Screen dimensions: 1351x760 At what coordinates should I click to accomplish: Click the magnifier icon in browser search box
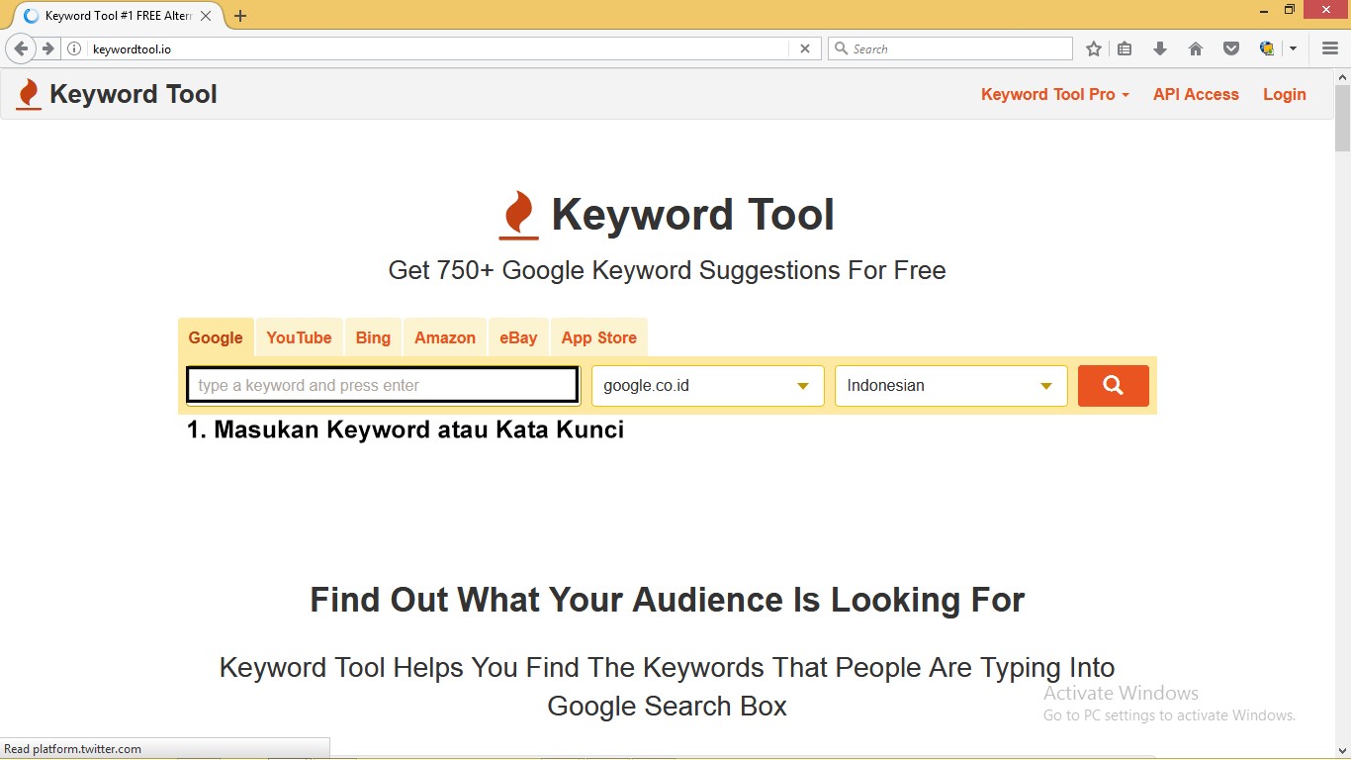[841, 48]
